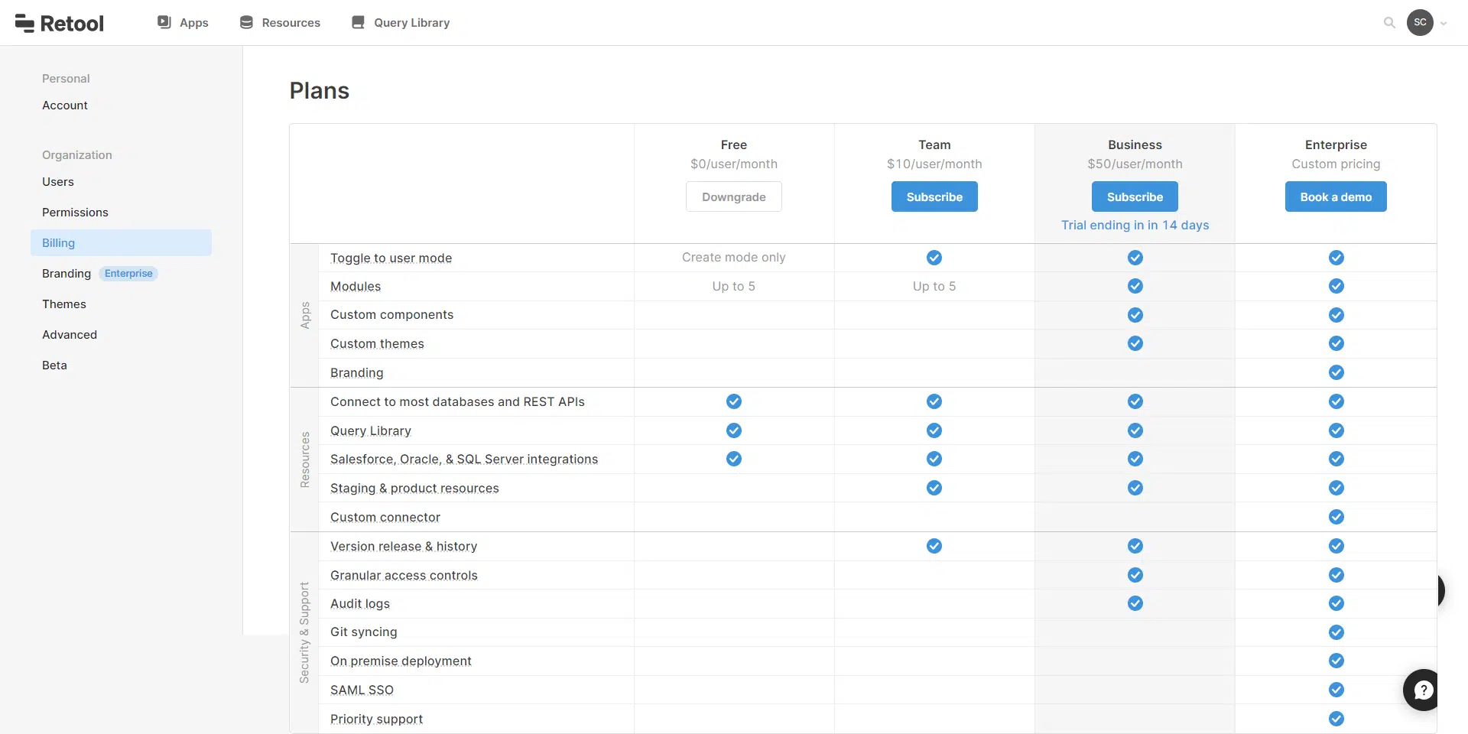Expand the account dropdown arrow
This screenshot has height=734, width=1468.
(1444, 23)
